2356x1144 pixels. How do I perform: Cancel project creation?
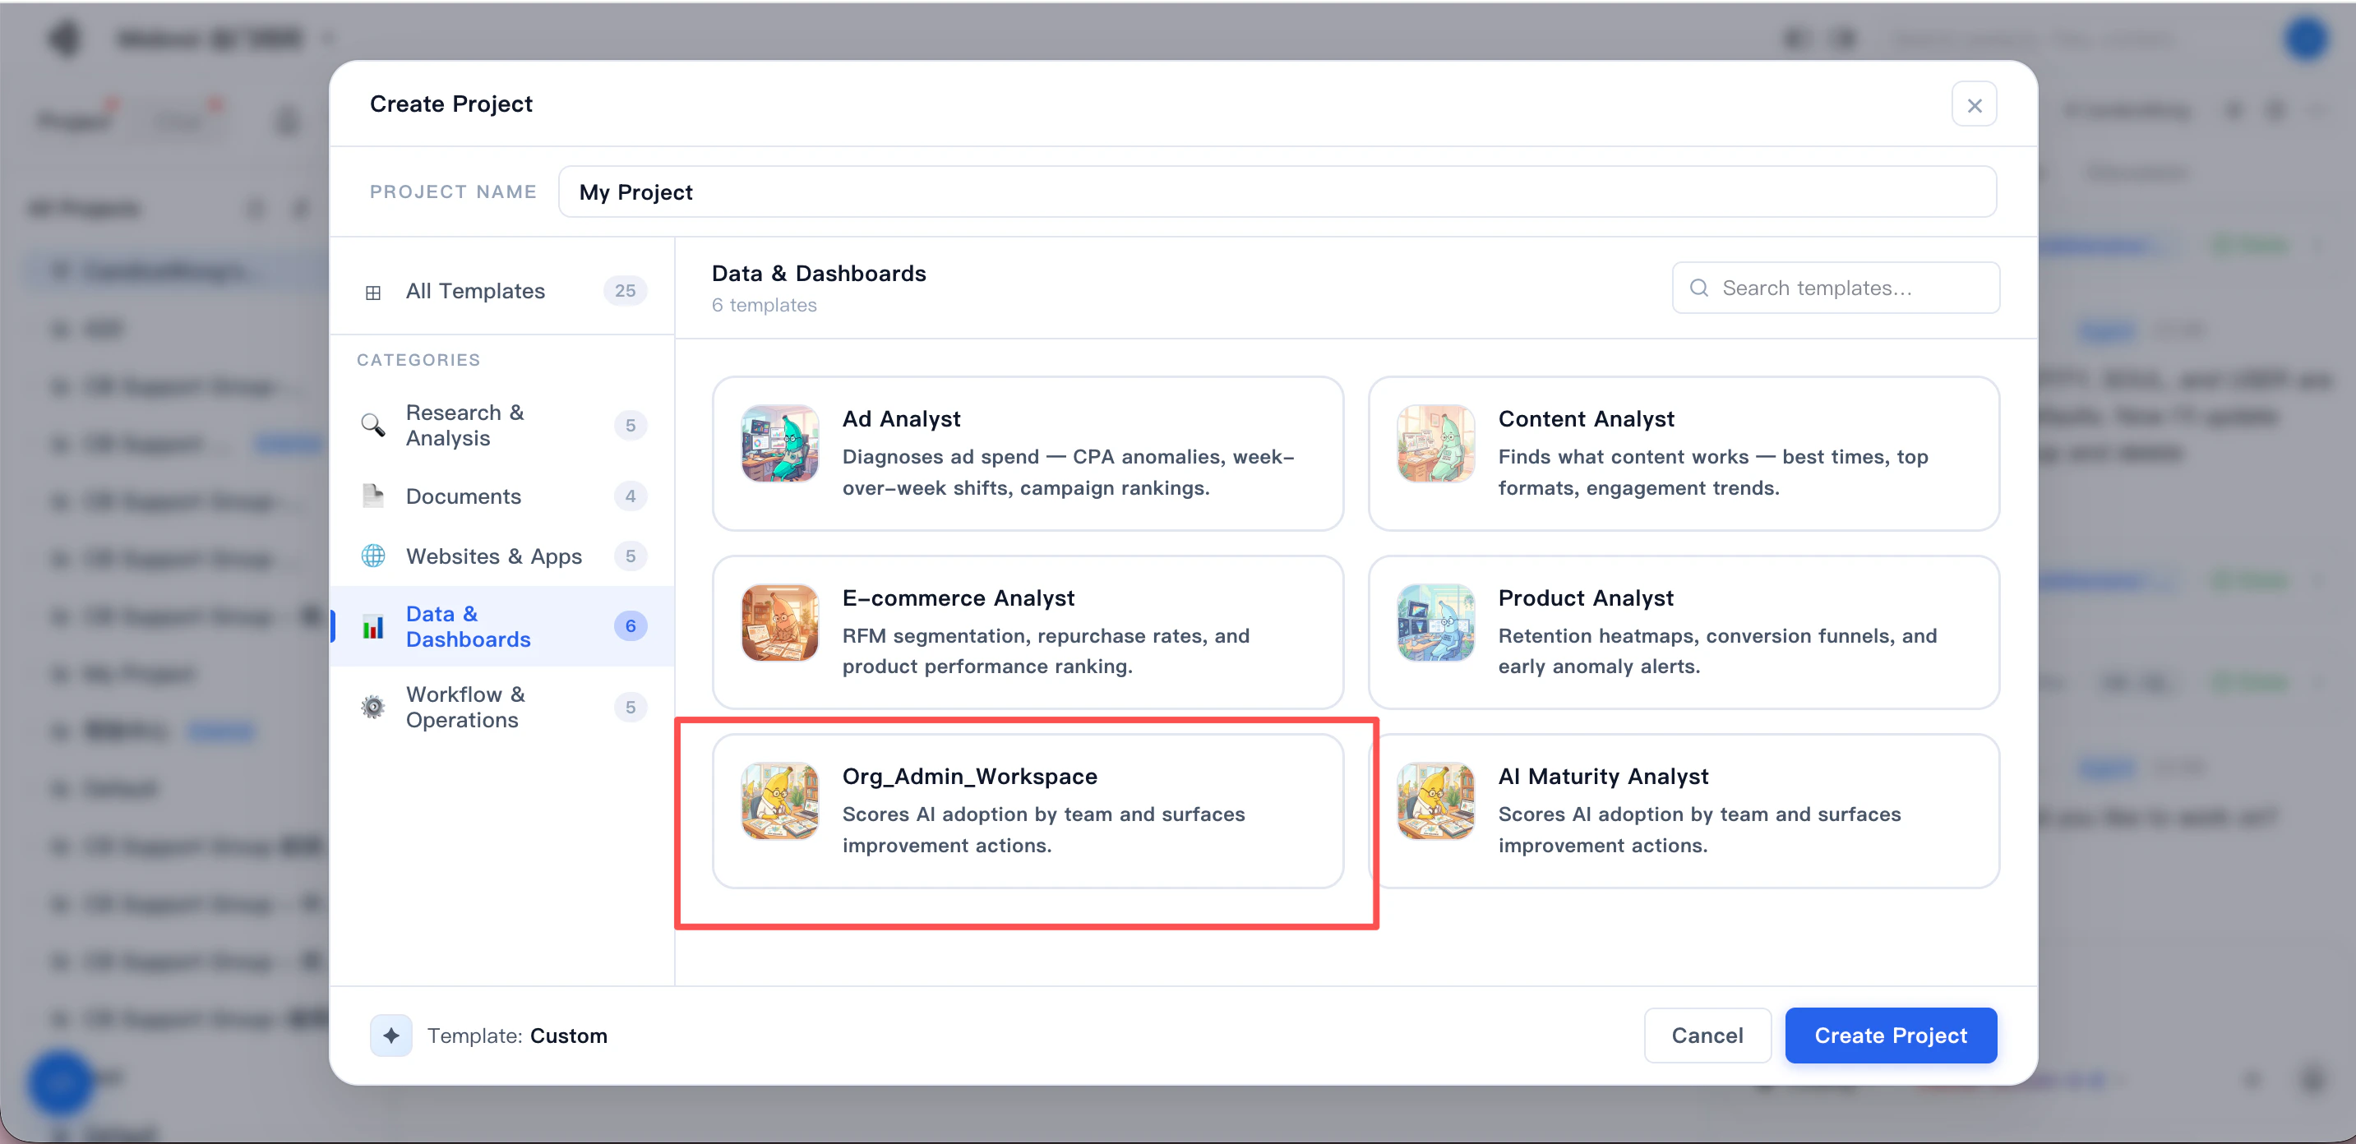[x=1707, y=1036]
